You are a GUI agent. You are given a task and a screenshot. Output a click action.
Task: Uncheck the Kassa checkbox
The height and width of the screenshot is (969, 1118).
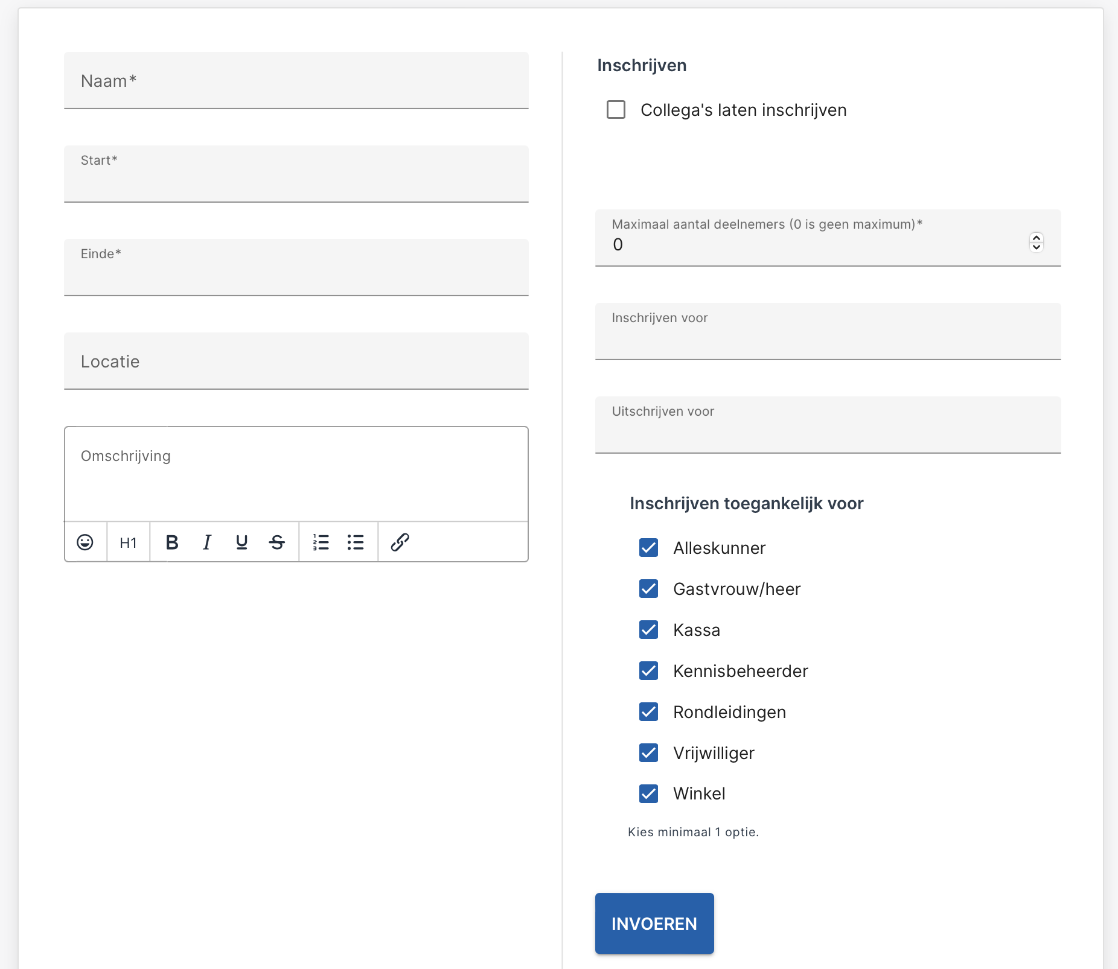[x=649, y=630]
